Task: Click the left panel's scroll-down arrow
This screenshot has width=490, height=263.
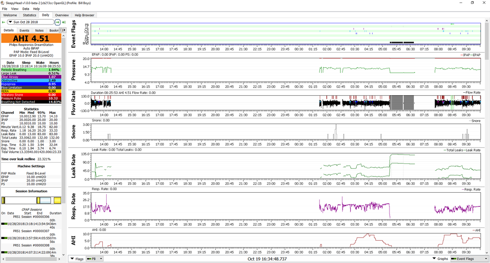Action: [x=64, y=254]
